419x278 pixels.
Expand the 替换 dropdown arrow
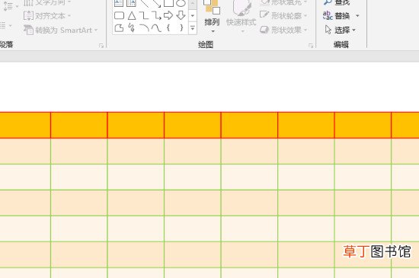357,16
